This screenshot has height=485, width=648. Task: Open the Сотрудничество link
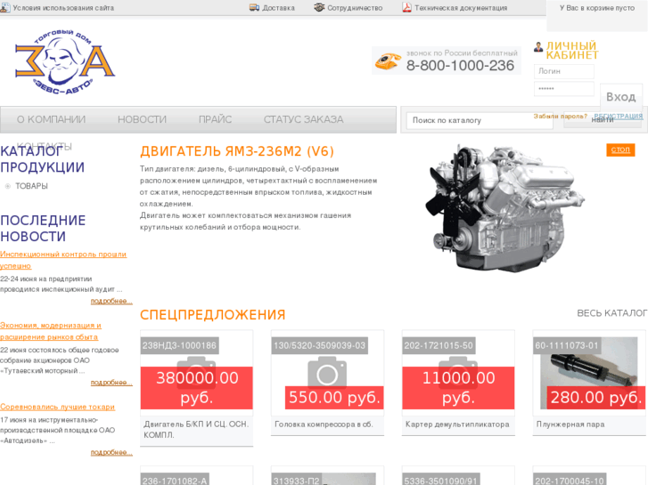tap(355, 8)
